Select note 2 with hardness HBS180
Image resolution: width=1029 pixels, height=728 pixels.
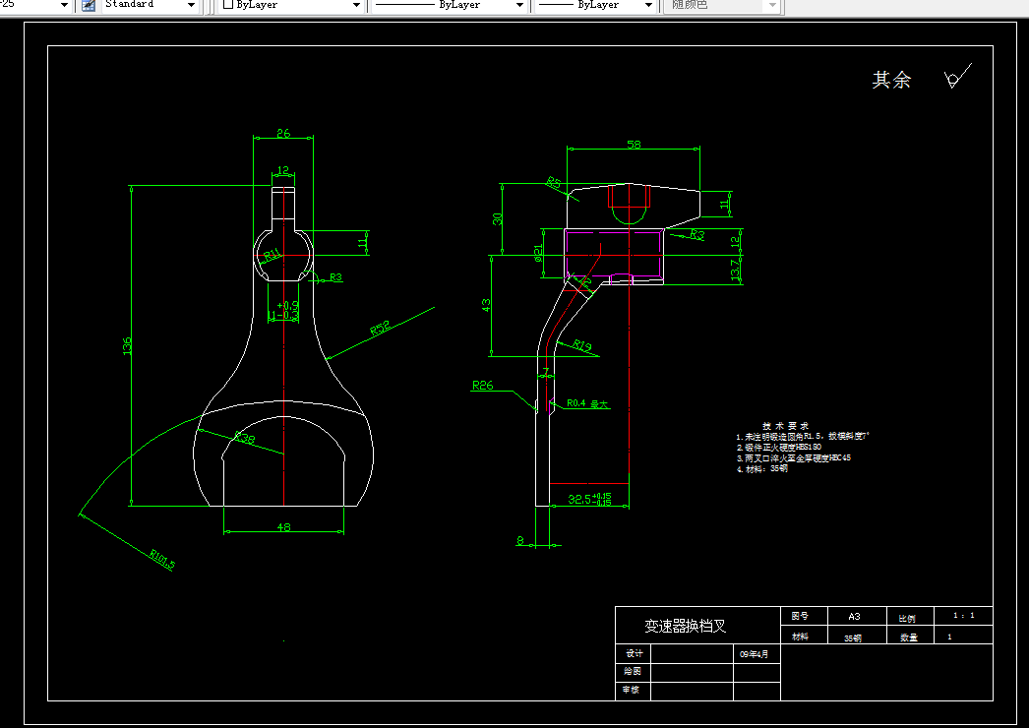[x=779, y=447]
